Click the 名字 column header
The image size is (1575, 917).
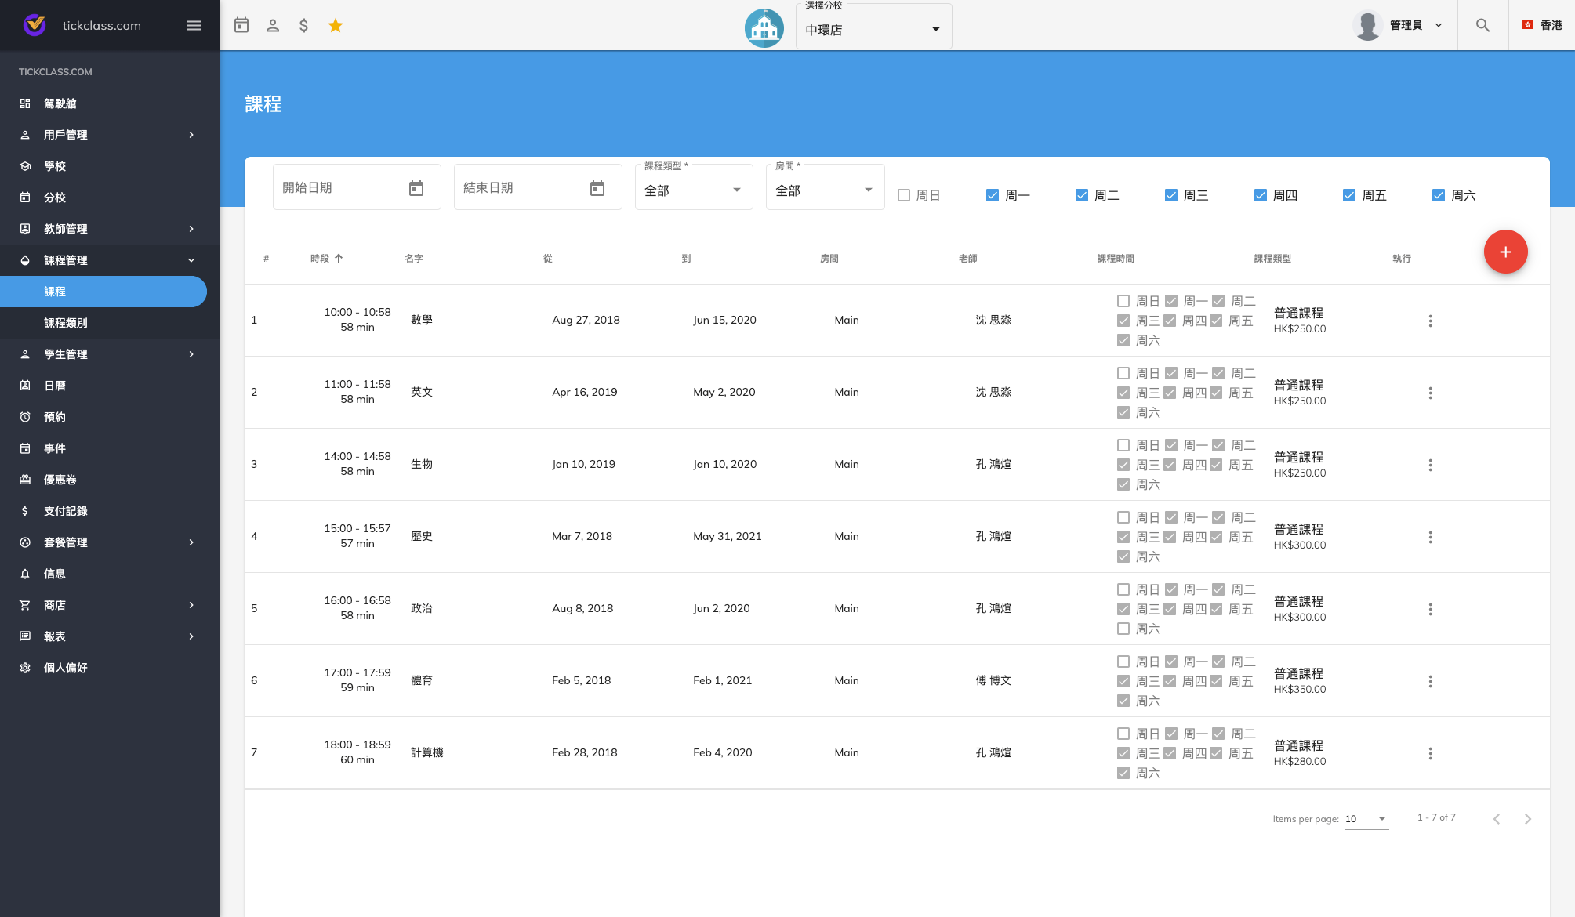(414, 259)
